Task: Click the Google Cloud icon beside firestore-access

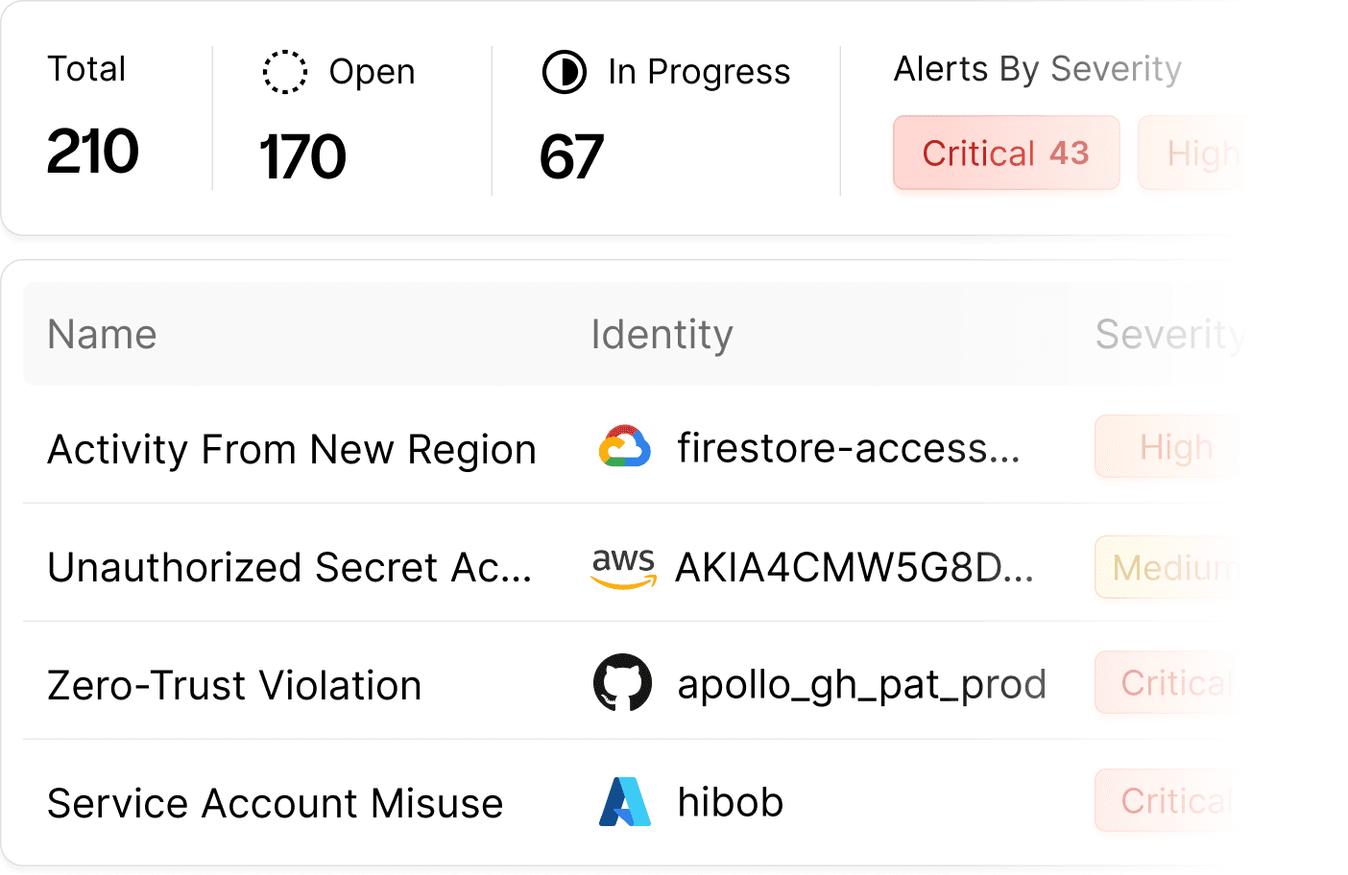Action: click(624, 447)
